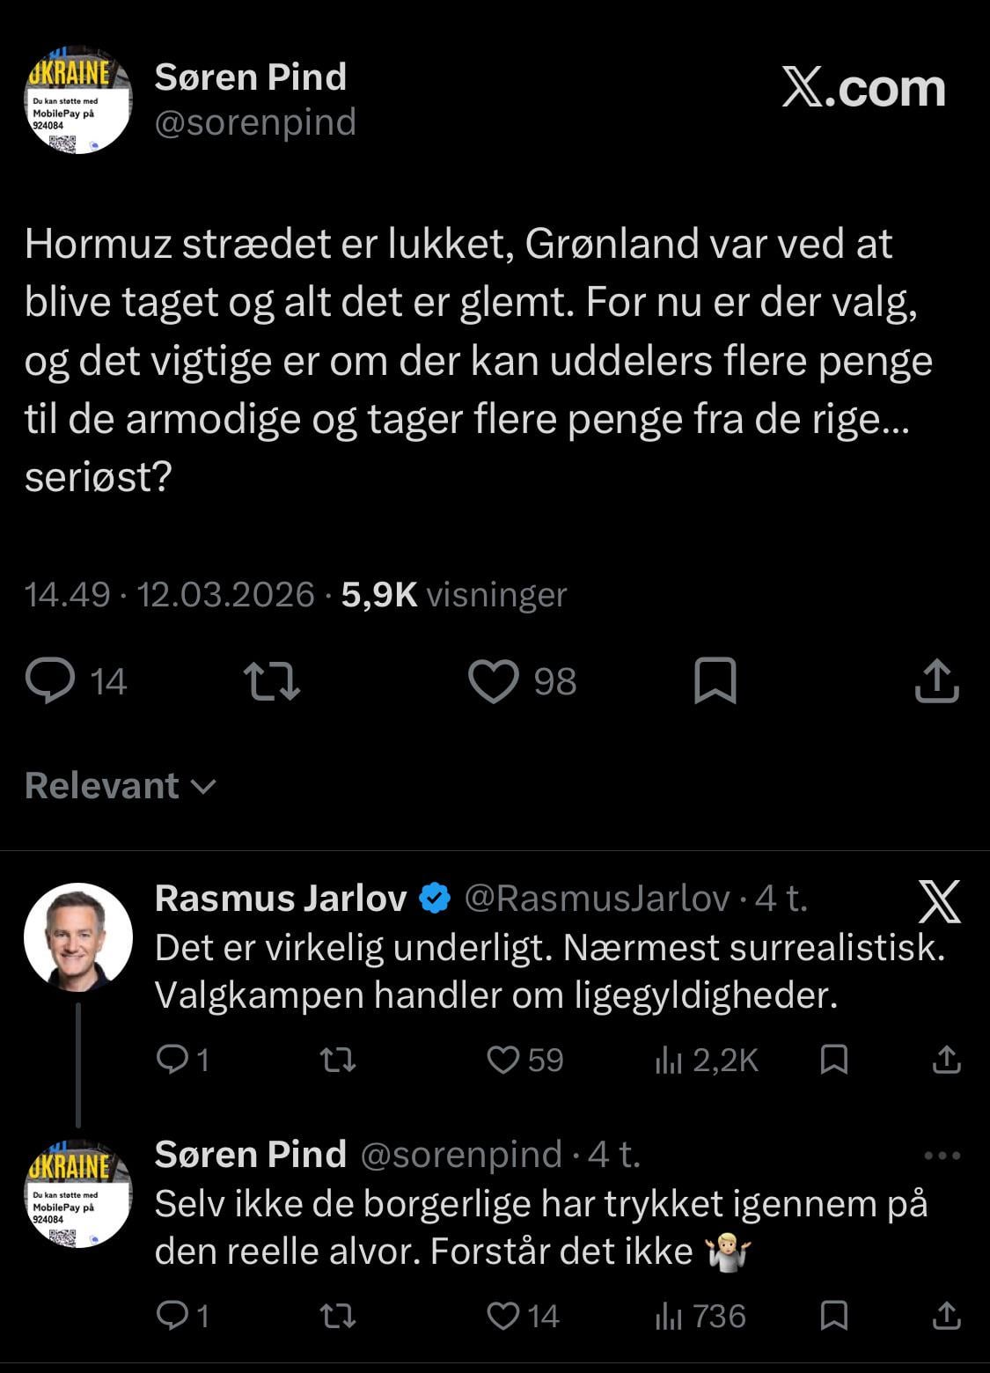Open Rasmus Jarlov's profile picture
990x1373 pixels.
tap(78, 937)
